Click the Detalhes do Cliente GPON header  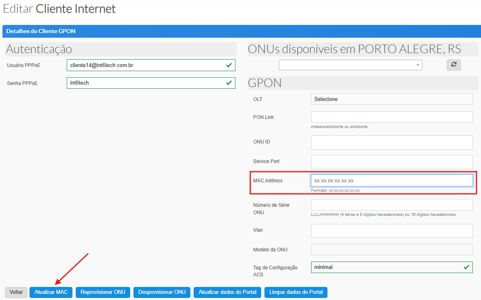click(x=41, y=31)
